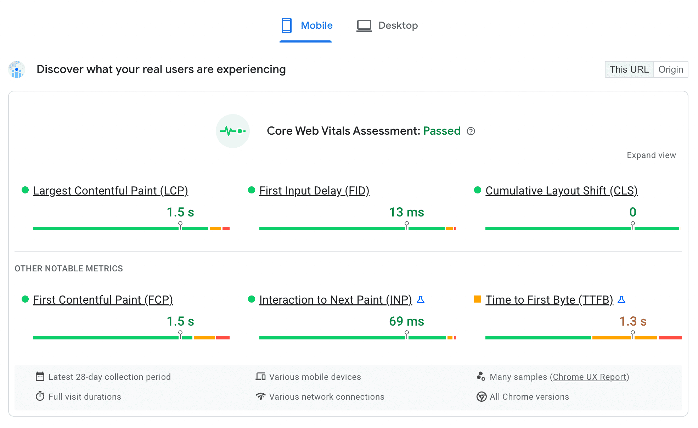Click the Largest Contentful Paint link

click(x=110, y=190)
